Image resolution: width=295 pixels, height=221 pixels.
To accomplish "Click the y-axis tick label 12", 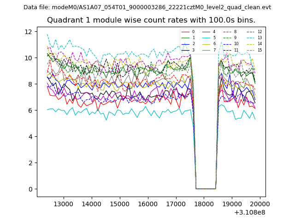I will [28, 31].
